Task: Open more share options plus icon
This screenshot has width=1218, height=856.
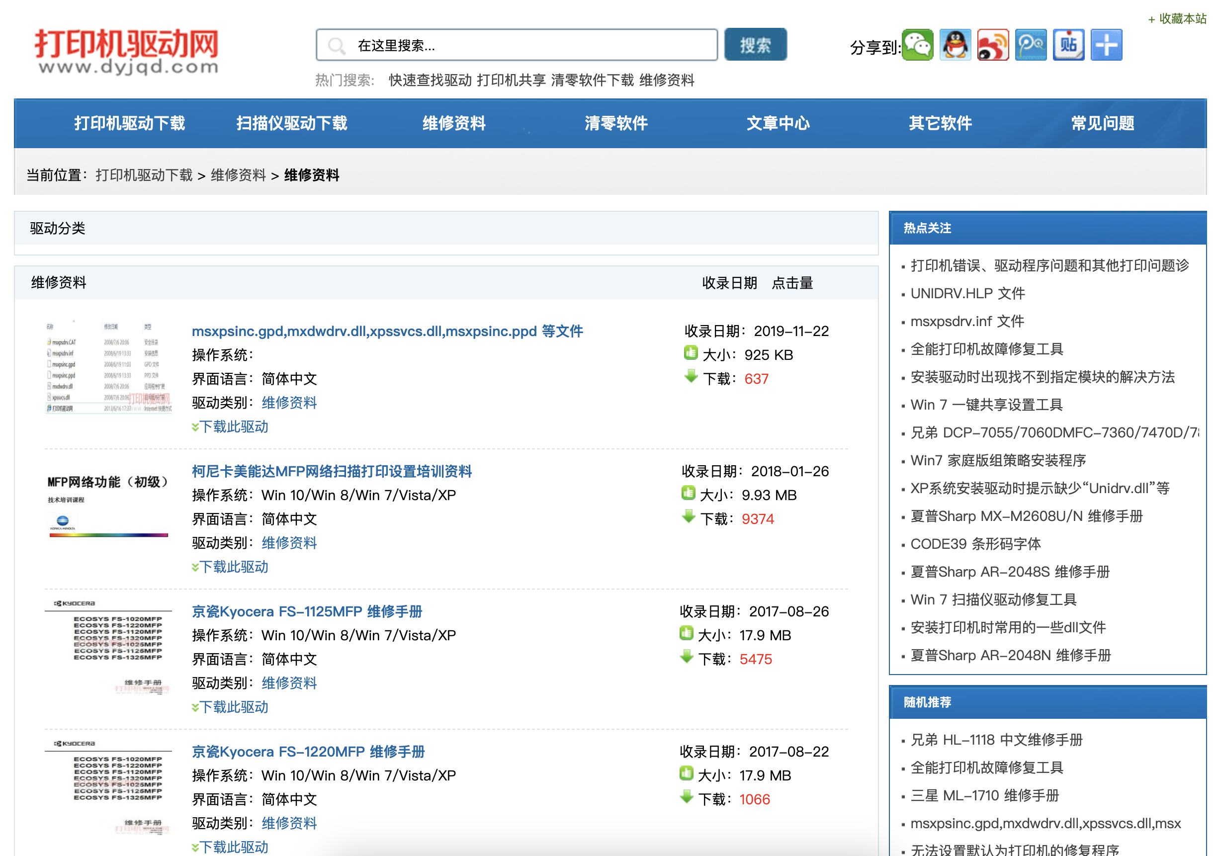Action: coord(1107,45)
